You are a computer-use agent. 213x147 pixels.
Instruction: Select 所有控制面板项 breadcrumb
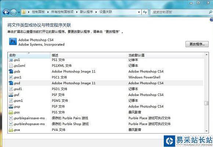62,12
